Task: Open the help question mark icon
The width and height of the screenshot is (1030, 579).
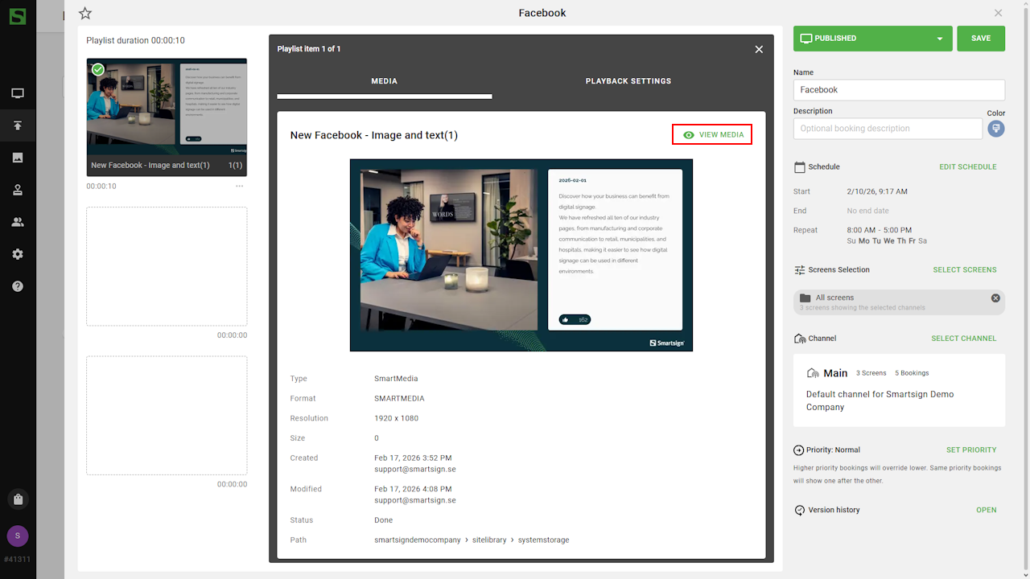Action: 18,286
